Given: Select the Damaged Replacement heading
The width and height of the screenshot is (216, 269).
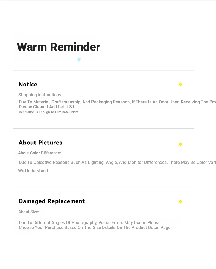Looking at the screenshot, I should 52,201.
